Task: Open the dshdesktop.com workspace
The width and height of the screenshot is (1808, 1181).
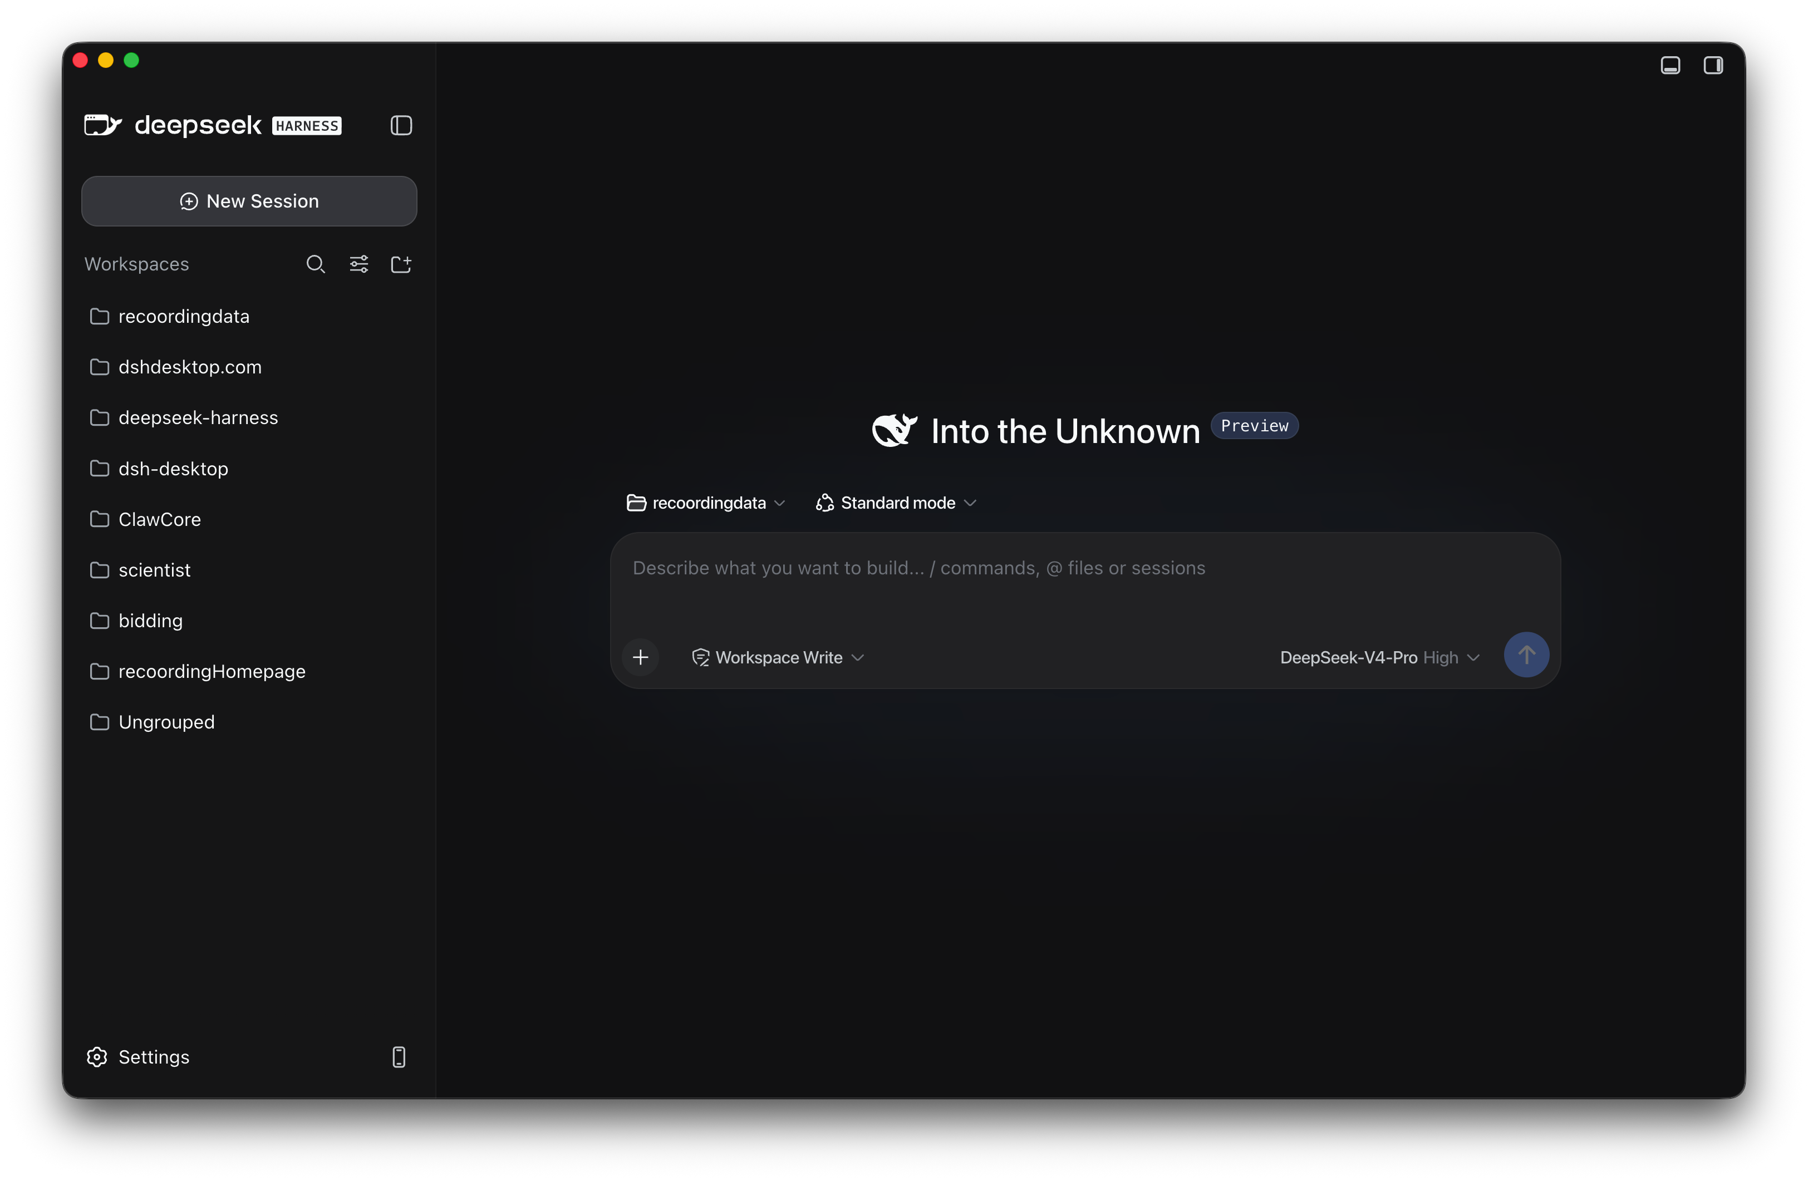Action: (249, 367)
